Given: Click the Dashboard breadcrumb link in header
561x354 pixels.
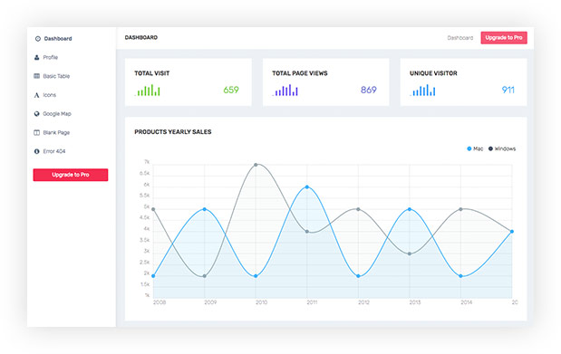Looking at the screenshot, I should [460, 38].
